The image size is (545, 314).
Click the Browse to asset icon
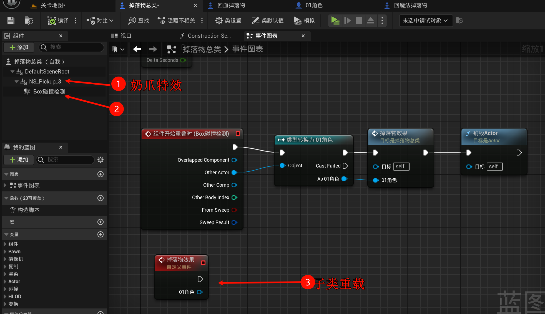tap(29, 21)
